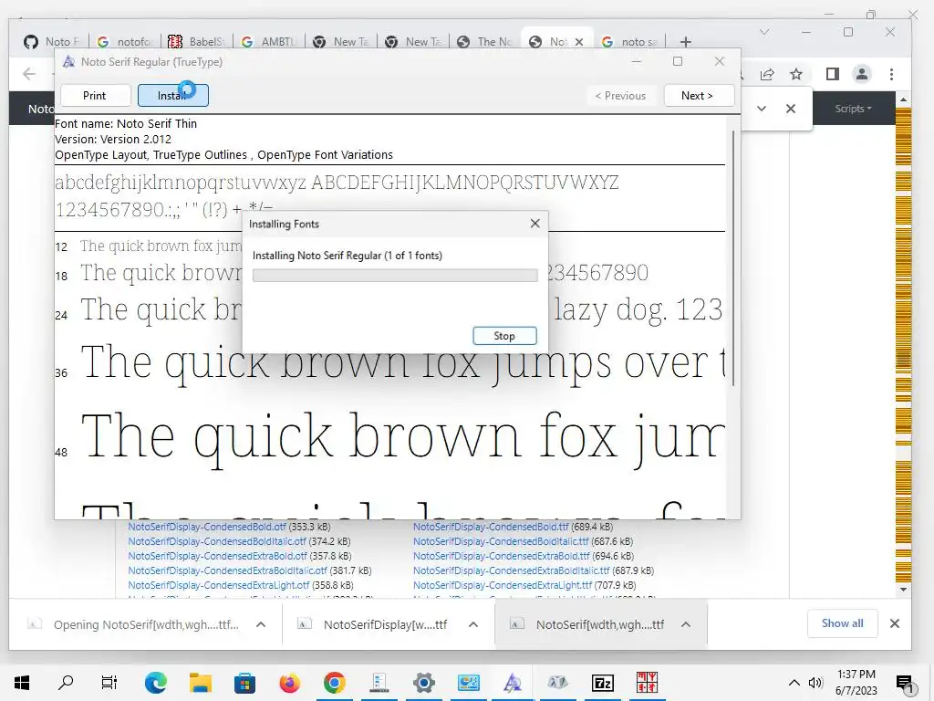Switch to font viewer taskbar icon

point(513,683)
